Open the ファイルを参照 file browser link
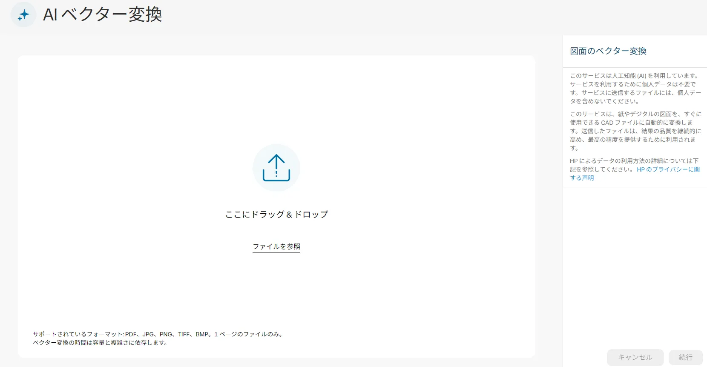 pyautogui.click(x=276, y=247)
